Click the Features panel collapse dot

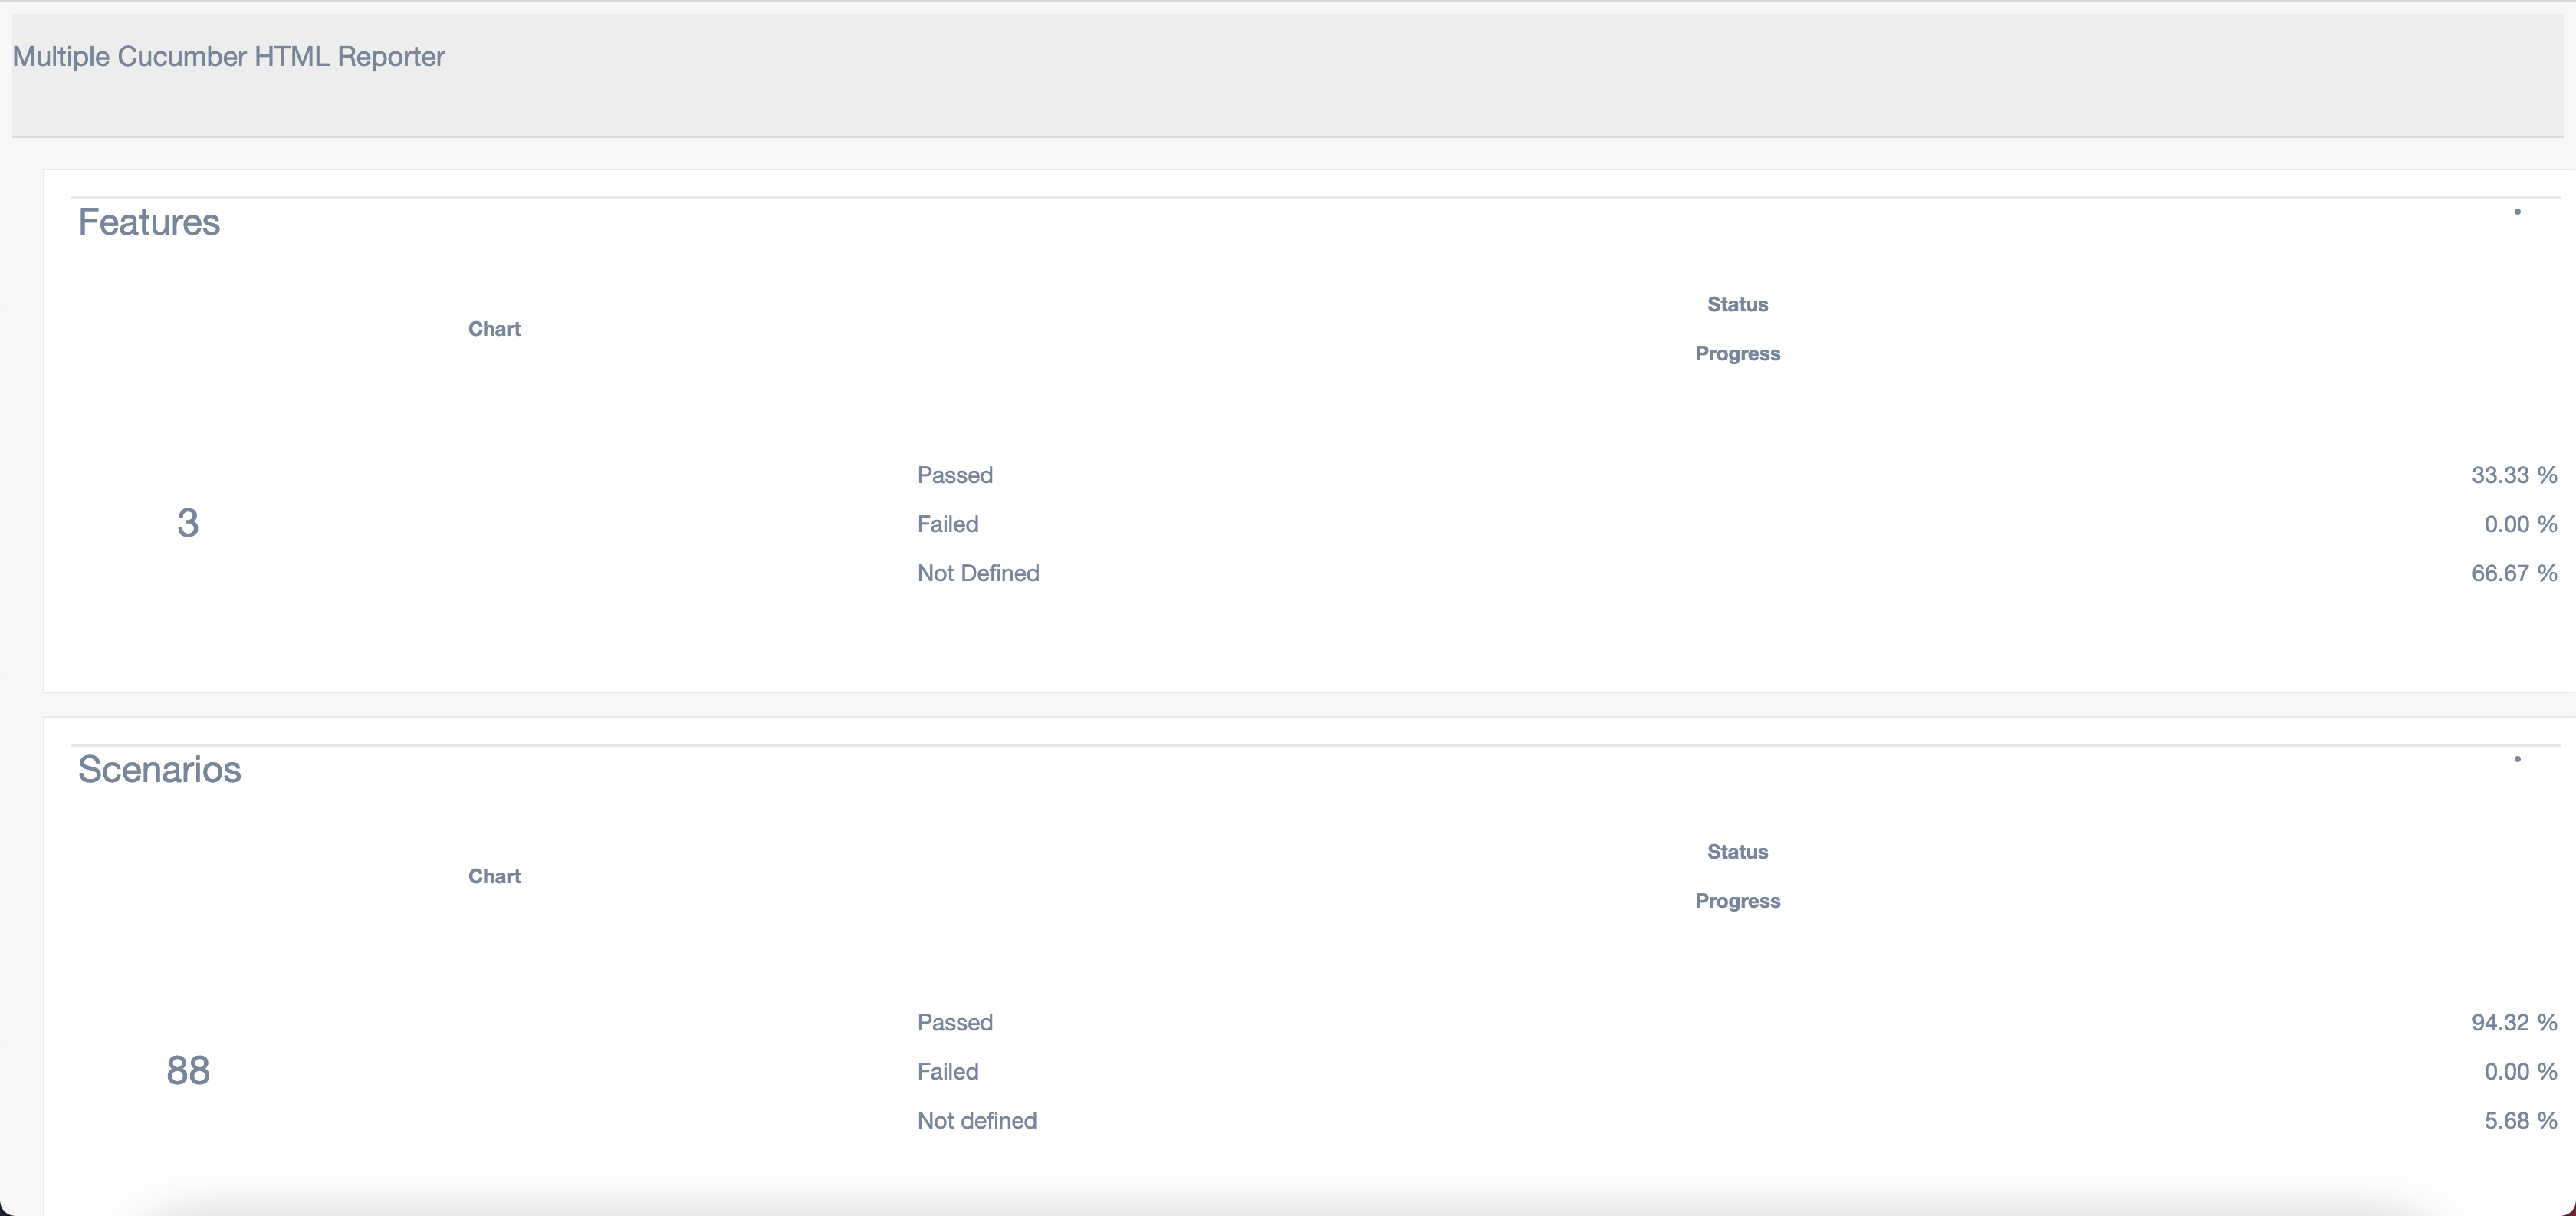coord(2518,212)
